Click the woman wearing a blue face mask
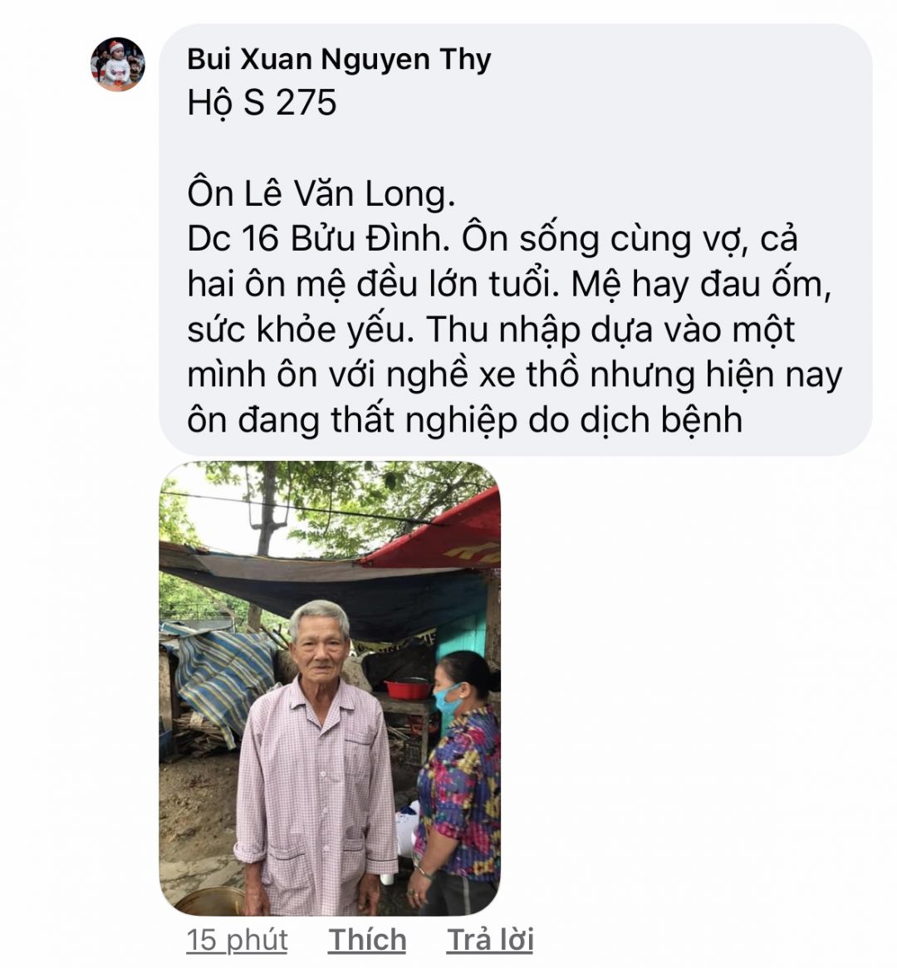897x968 pixels. tap(458, 783)
